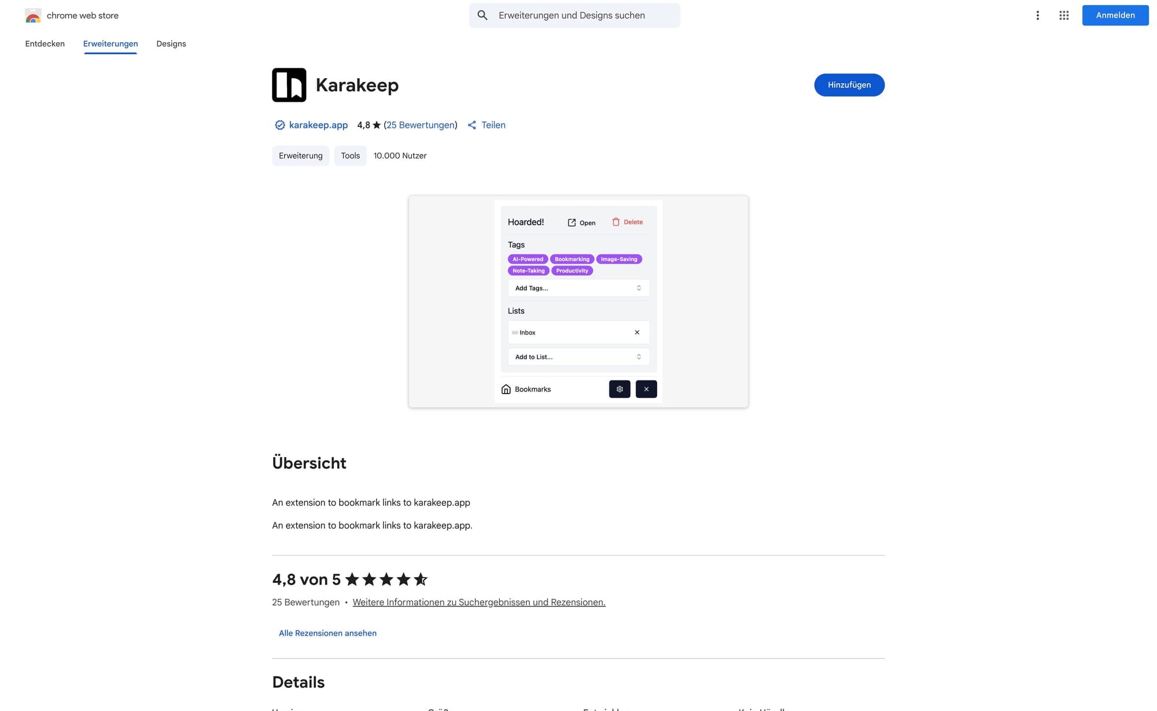
Task: Select the Tools category chip
Action: pos(350,155)
